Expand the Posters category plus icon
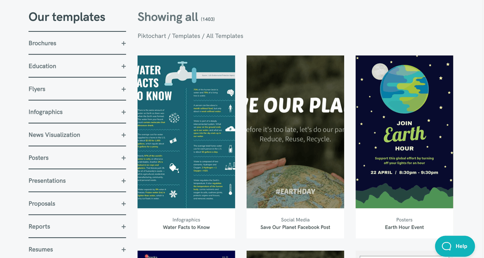This screenshot has width=484, height=258. [x=123, y=158]
